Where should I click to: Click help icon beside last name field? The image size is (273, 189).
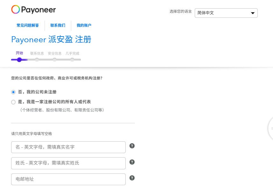pyautogui.click(x=132, y=162)
